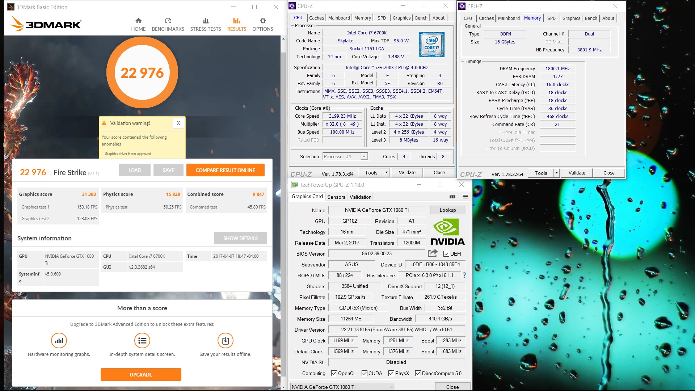Image resolution: width=695 pixels, height=391 pixels.
Task: Click Validate in the left CPU-Z window
Action: click(407, 173)
